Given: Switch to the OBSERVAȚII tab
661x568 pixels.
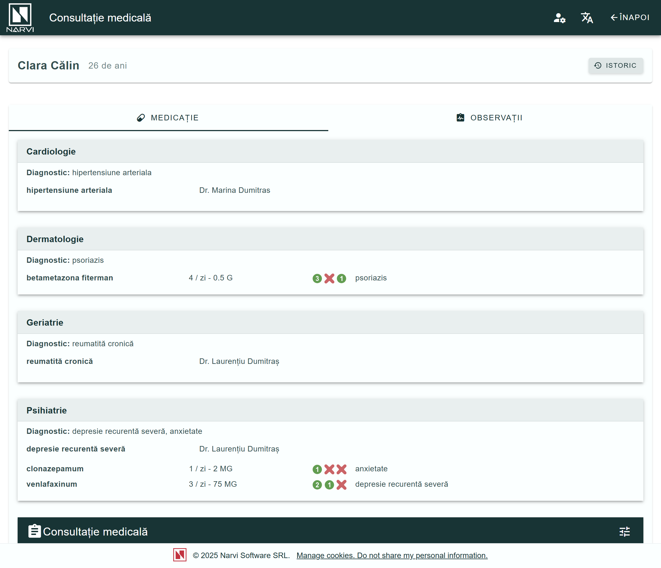Looking at the screenshot, I should click(490, 118).
